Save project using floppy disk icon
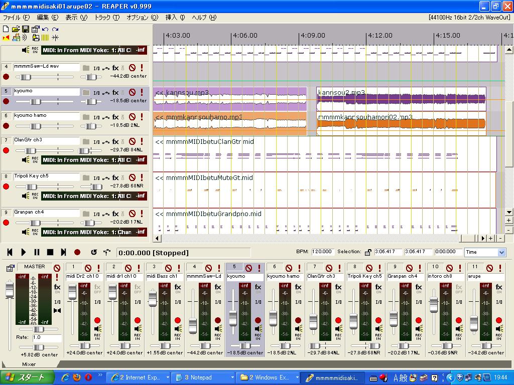 (26, 29)
